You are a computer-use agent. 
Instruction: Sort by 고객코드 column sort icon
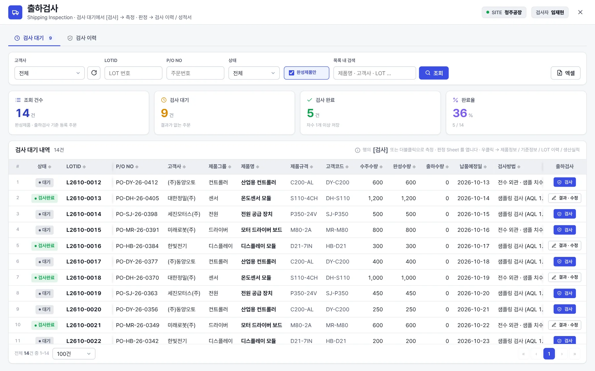point(347,167)
